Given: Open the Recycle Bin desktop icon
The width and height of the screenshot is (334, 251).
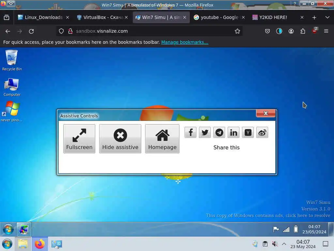Looking at the screenshot, I should point(12,60).
